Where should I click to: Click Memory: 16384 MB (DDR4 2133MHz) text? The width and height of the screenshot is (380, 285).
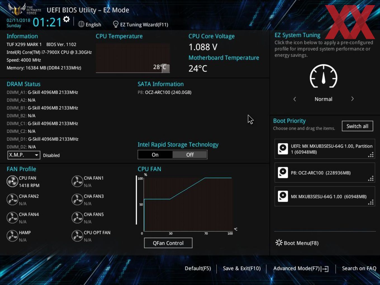(x=44, y=68)
